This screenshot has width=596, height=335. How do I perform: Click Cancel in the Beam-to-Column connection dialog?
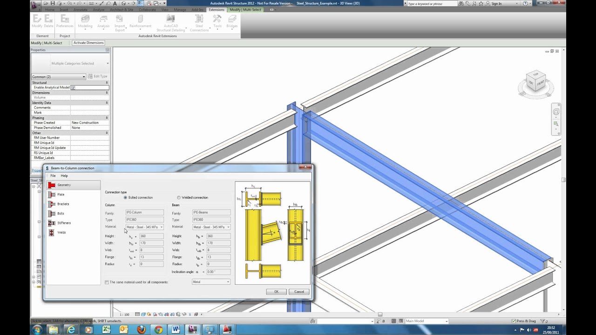click(299, 292)
